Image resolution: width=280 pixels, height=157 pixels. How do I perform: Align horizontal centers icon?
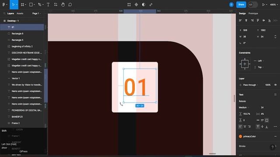point(246,20)
